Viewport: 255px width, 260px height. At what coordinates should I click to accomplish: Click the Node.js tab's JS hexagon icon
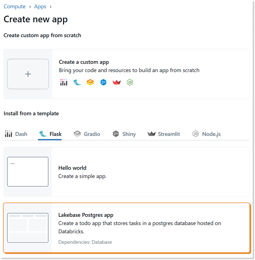196,134
